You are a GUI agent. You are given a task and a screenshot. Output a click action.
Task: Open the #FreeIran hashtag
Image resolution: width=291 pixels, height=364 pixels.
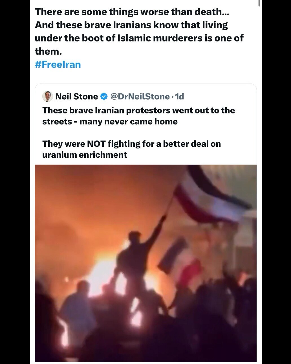(x=58, y=65)
